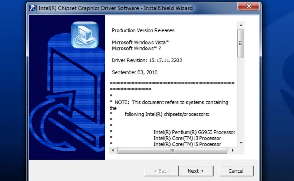Click the horizontal scrollbar left arrow
294x181 pixels.
pyautogui.click(x=113, y=150)
